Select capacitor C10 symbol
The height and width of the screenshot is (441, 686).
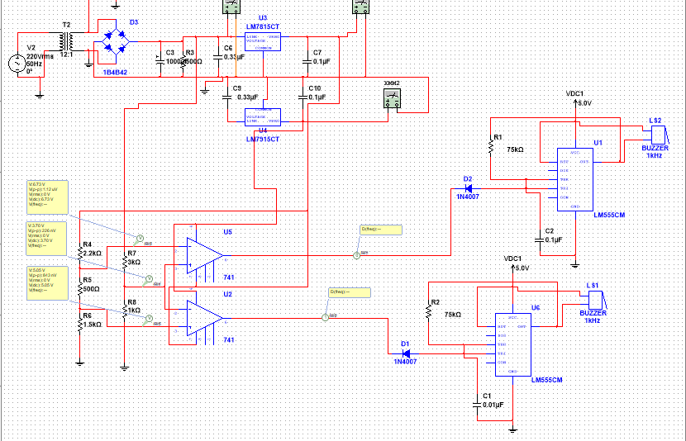tap(303, 97)
